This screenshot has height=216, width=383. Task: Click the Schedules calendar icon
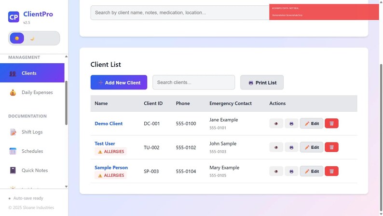click(13, 151)
